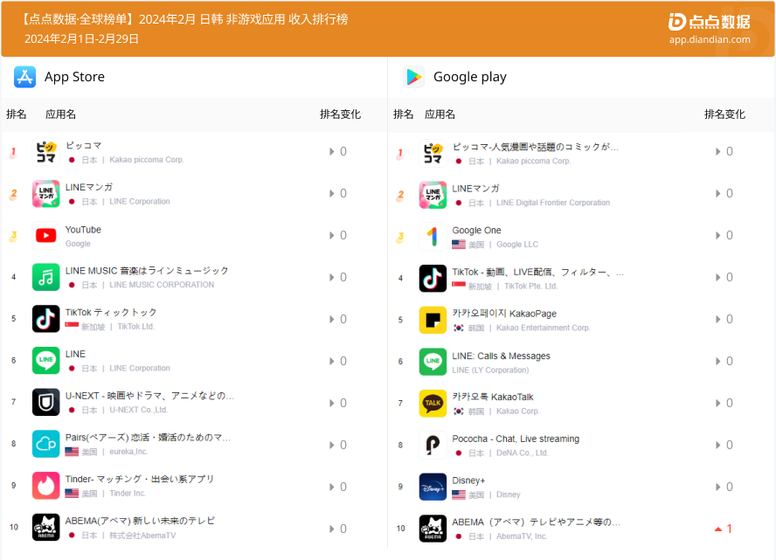The image size is (776, 560).
Task: Click LINE MUSIC CORPORATION publisher text
Action: point(162,285)
